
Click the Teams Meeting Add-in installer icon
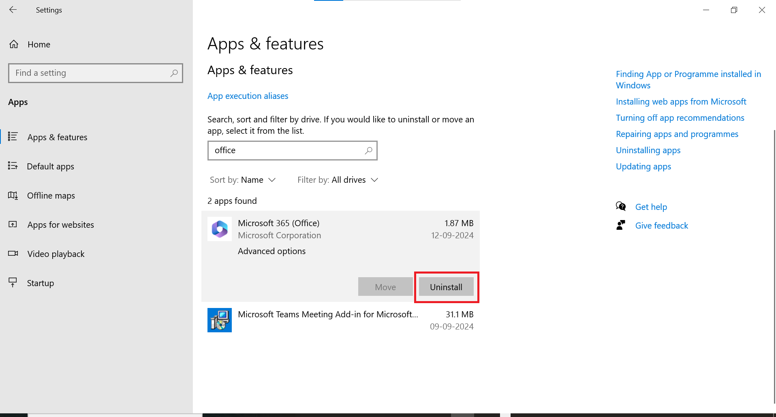click(x=220, y=320)
